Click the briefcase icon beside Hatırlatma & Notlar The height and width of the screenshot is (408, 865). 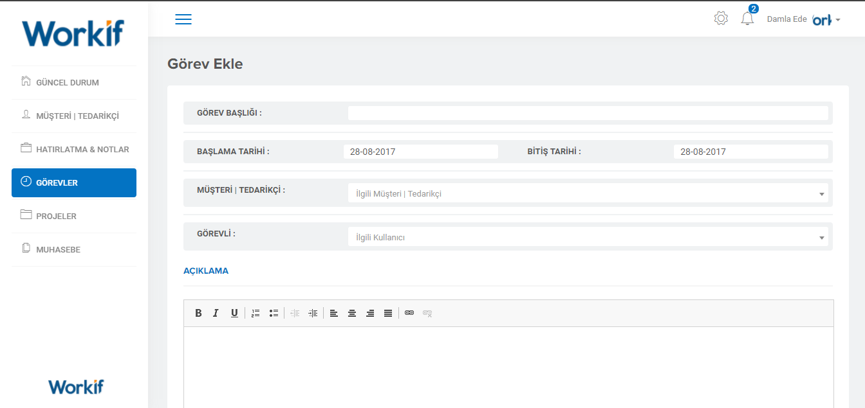tap(26, 148)
